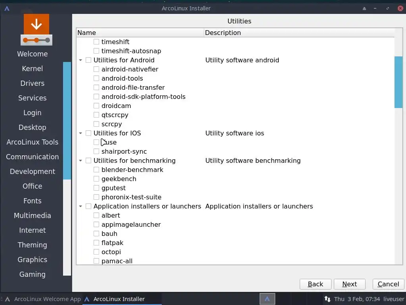
Task: Select the Desktop sidebar step
Action: point(33,127)
